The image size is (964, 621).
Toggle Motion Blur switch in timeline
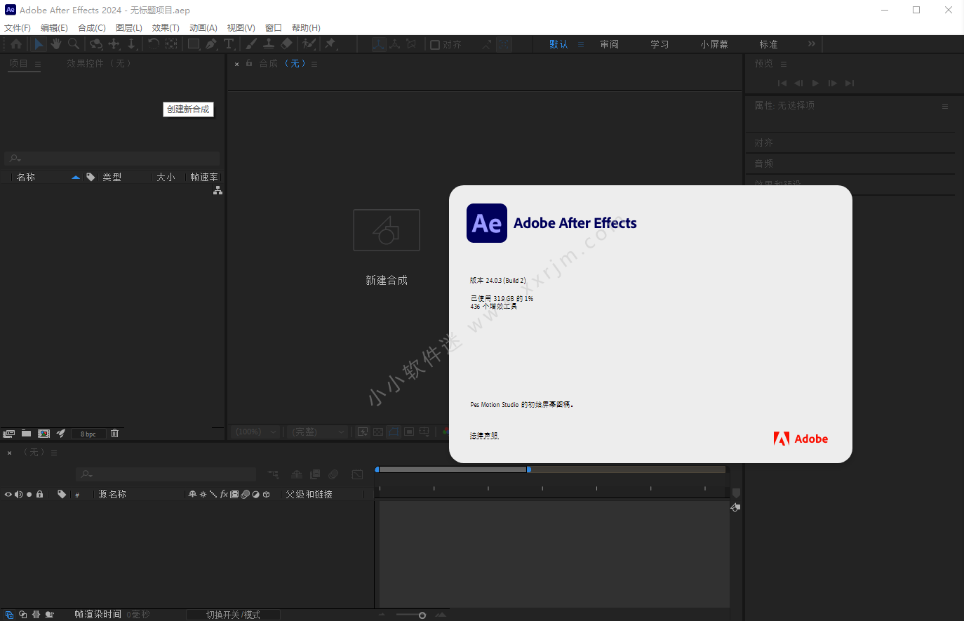coord(333,474)
